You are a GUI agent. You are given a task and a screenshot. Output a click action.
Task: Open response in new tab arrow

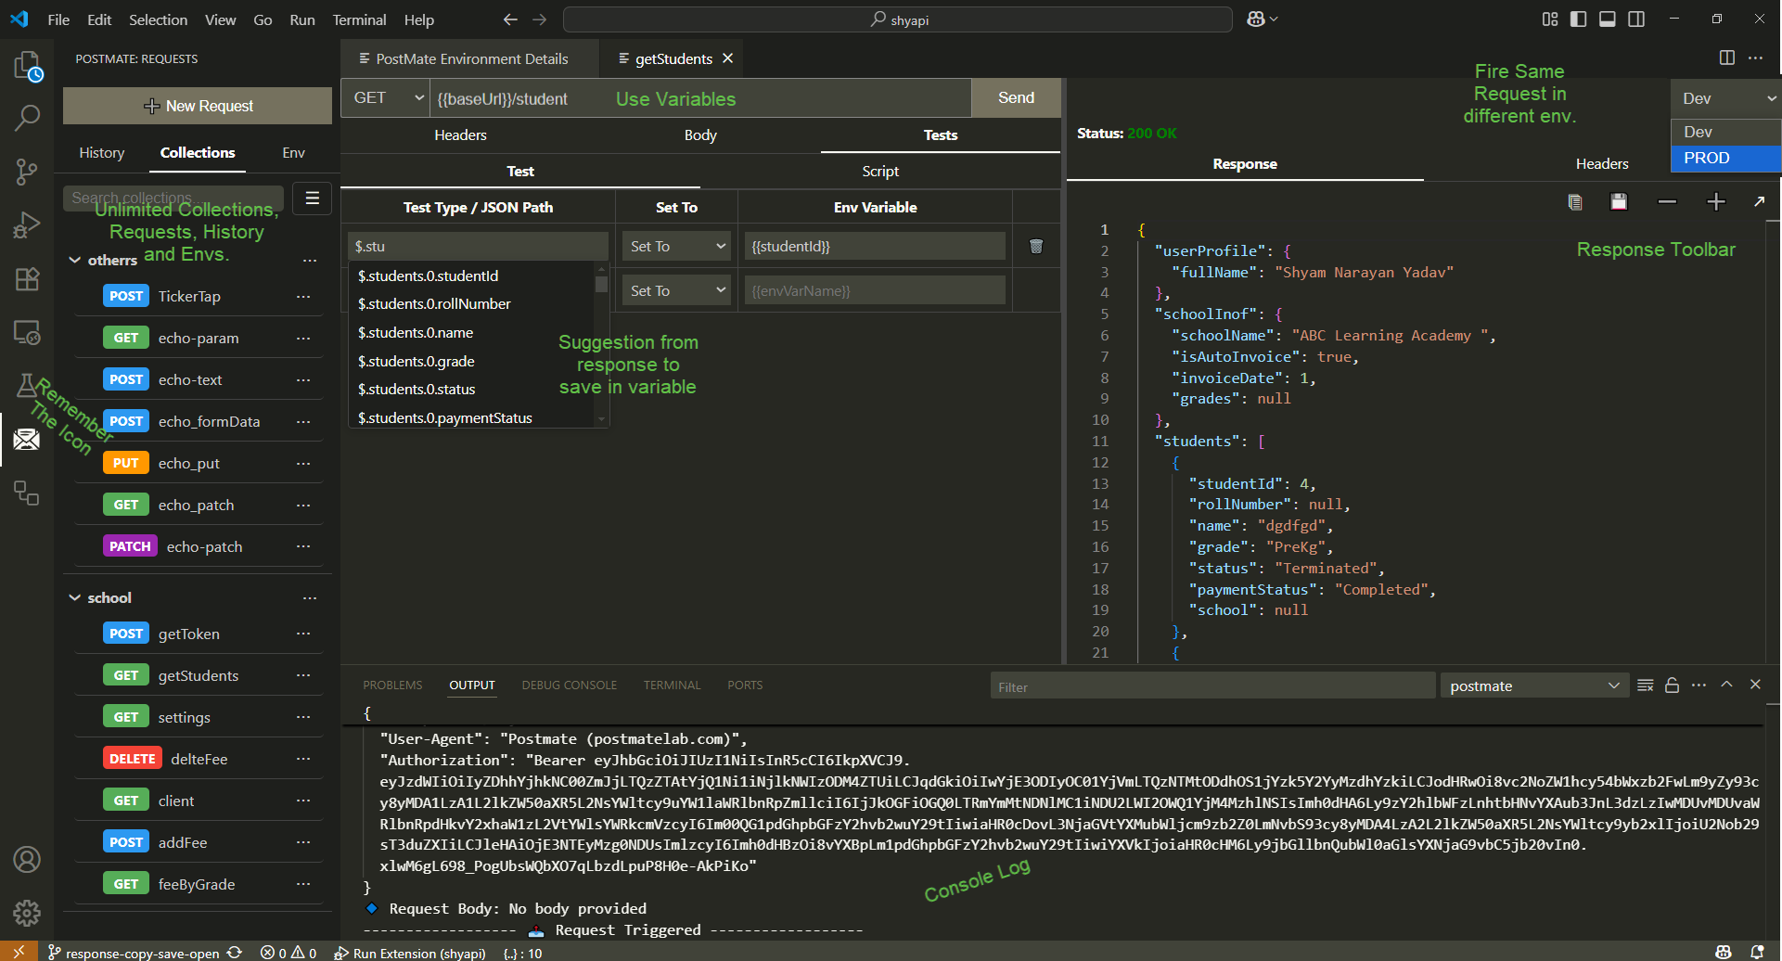(1760, 201)
